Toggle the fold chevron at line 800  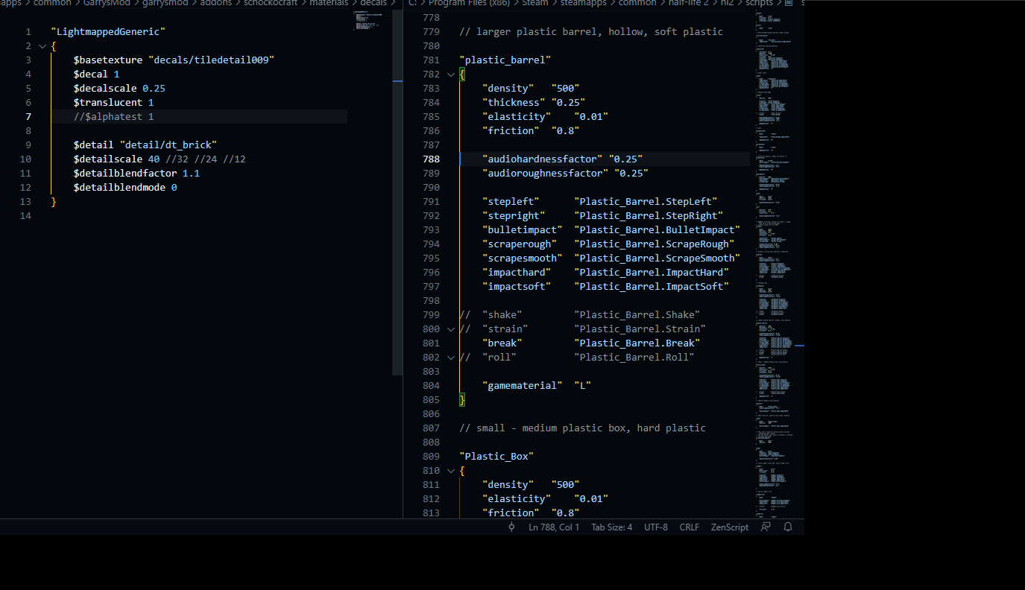point(451,329)
